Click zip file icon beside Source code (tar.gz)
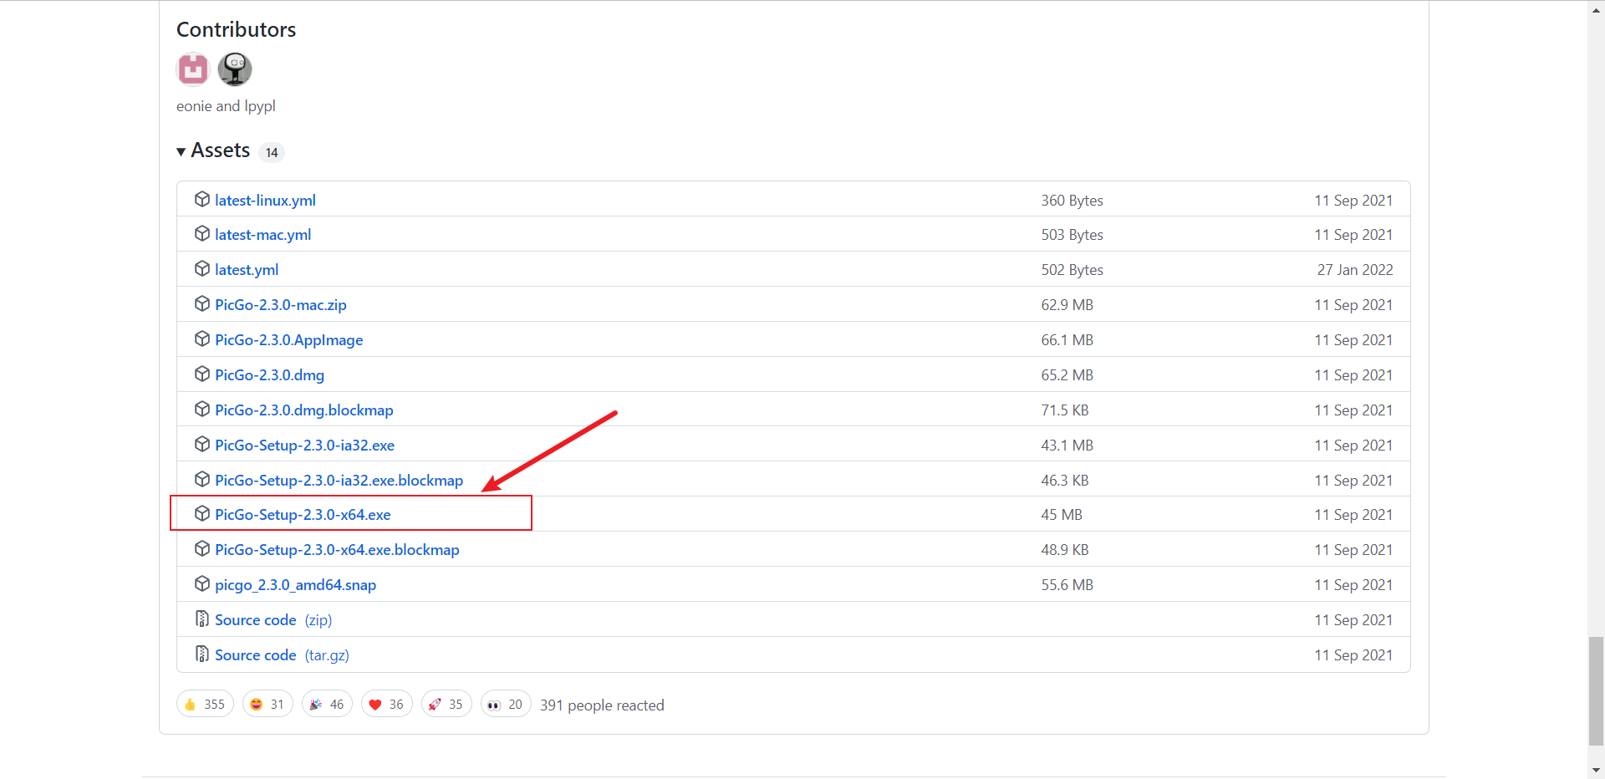This screenshot has height=779, width=1605. (201, 654)
